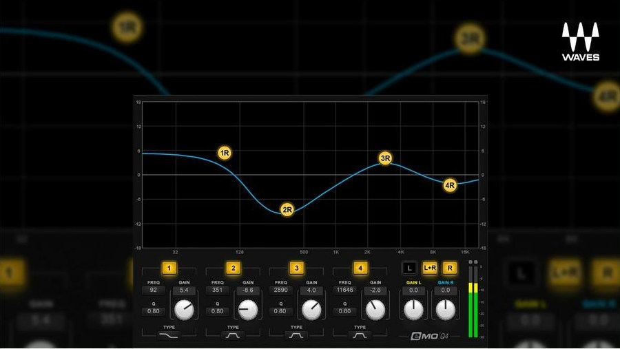Click the Gain L value field

pos(413,290)
